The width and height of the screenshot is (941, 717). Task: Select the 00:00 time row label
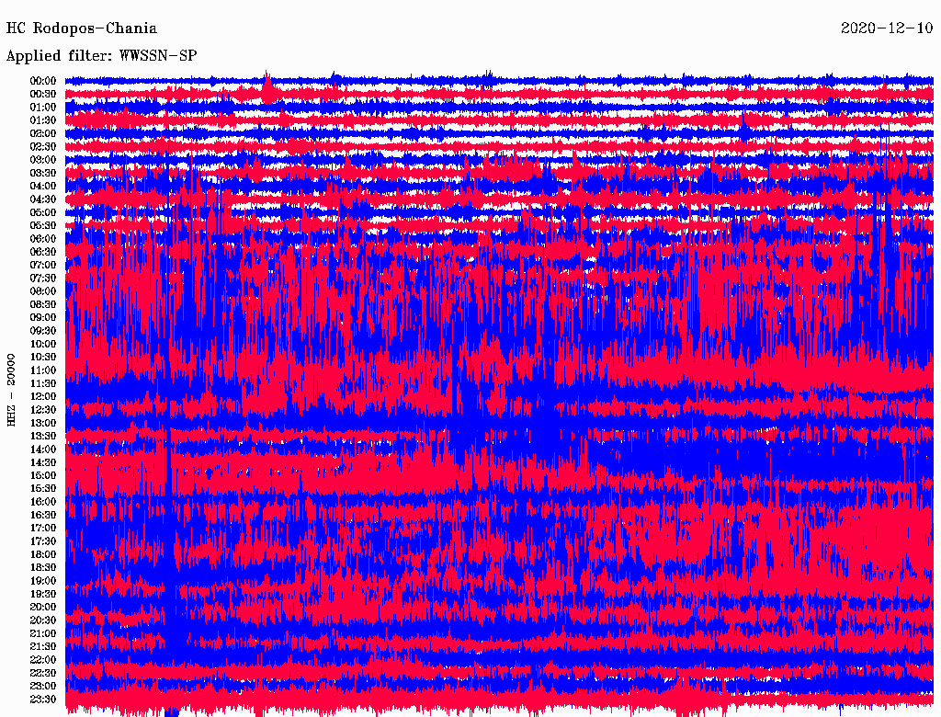click(x=43, y=81)
